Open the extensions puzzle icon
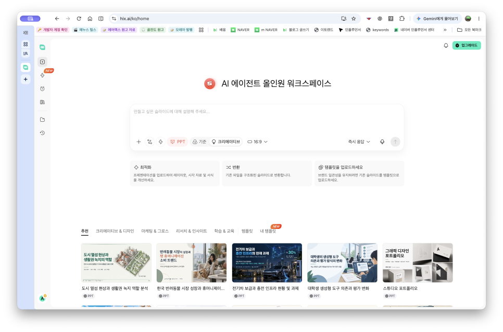The height and width of the screenshot is (332, 503). (x=402, y=19)
